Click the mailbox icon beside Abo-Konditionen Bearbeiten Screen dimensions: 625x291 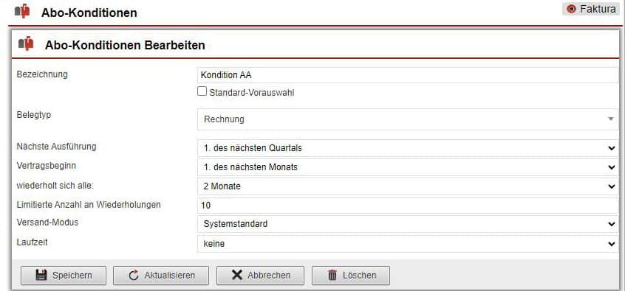26,43
